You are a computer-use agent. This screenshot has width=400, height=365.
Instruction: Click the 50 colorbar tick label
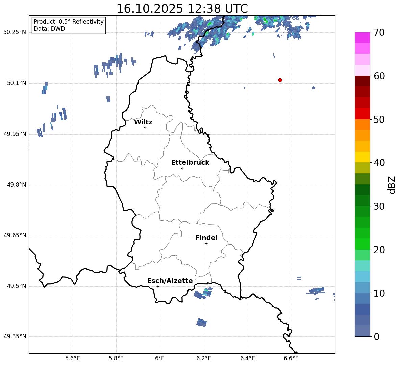pos(379,119)
